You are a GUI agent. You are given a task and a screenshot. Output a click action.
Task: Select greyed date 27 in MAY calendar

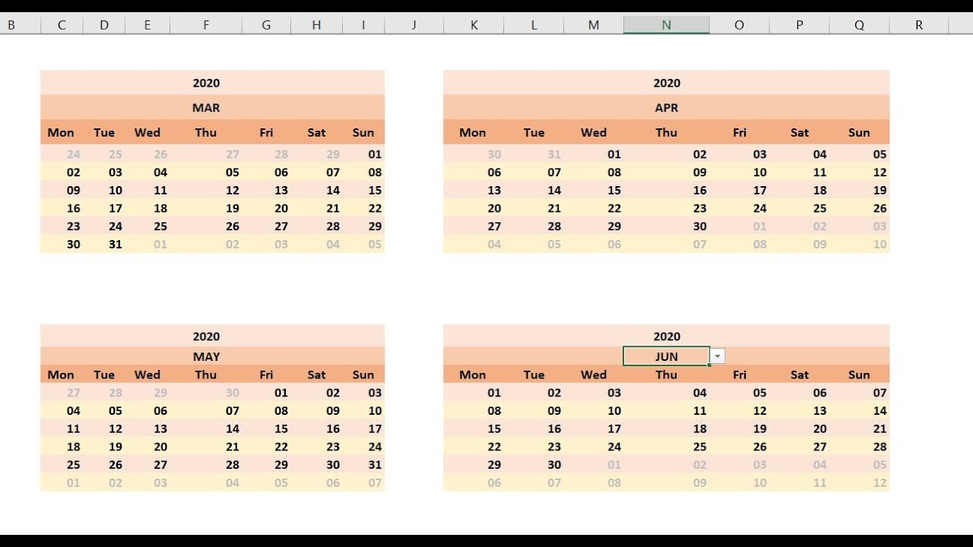73,393
